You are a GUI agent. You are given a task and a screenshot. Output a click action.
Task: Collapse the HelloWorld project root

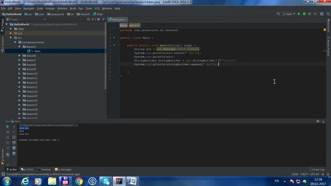pos(7,24)
